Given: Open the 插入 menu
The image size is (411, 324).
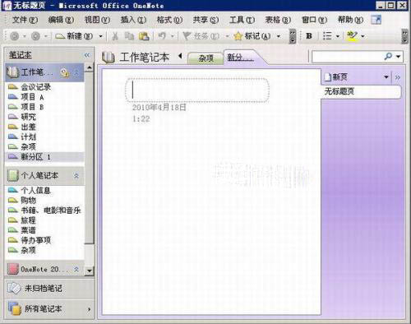Looking at the screenshot, I should pos(133,20).
